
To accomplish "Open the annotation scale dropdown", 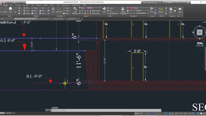I will coord(179,113).
